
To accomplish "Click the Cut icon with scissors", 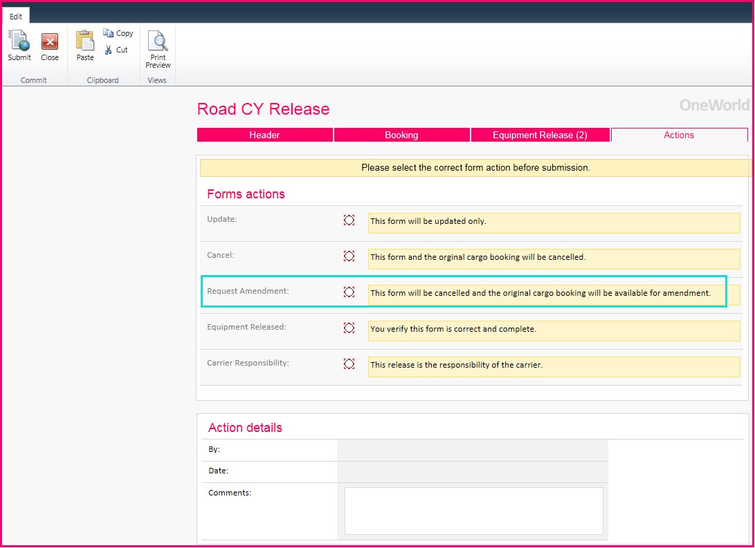I will tap(116, 49).
